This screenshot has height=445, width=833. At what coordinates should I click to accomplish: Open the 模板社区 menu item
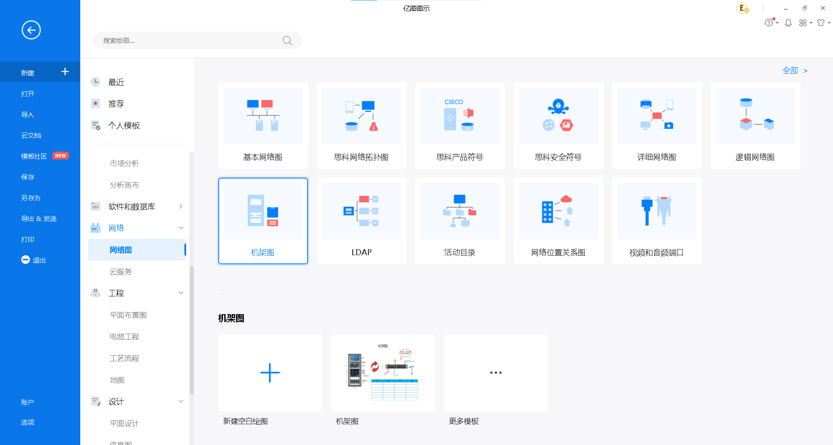[x=34, y=156]
